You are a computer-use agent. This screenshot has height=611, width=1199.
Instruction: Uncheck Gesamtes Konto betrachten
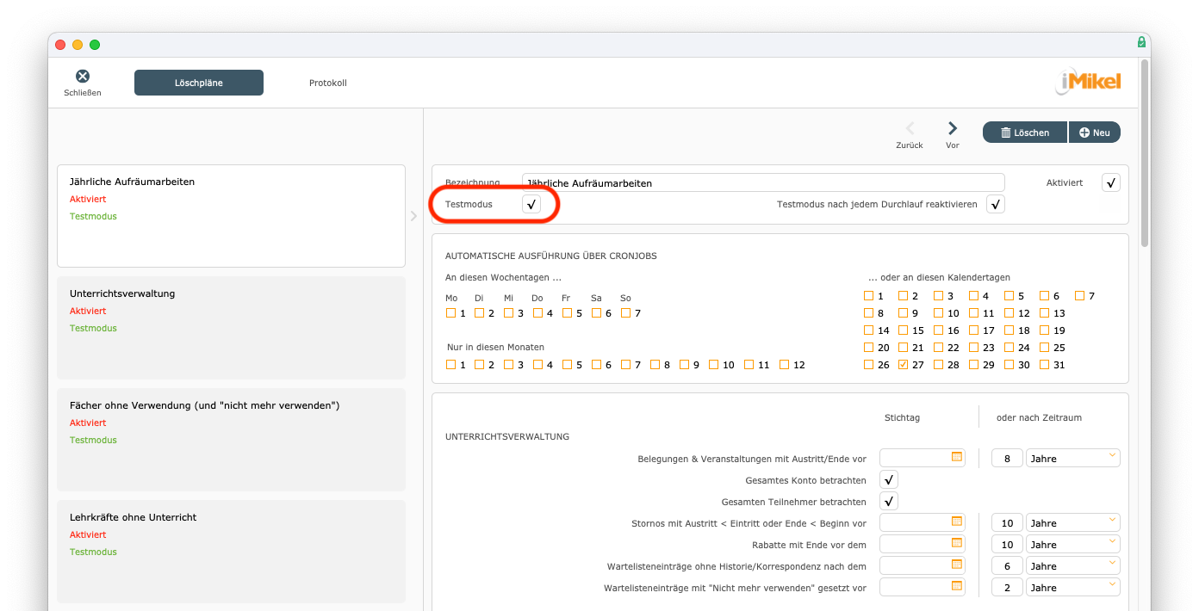click(x=888, y=478)
